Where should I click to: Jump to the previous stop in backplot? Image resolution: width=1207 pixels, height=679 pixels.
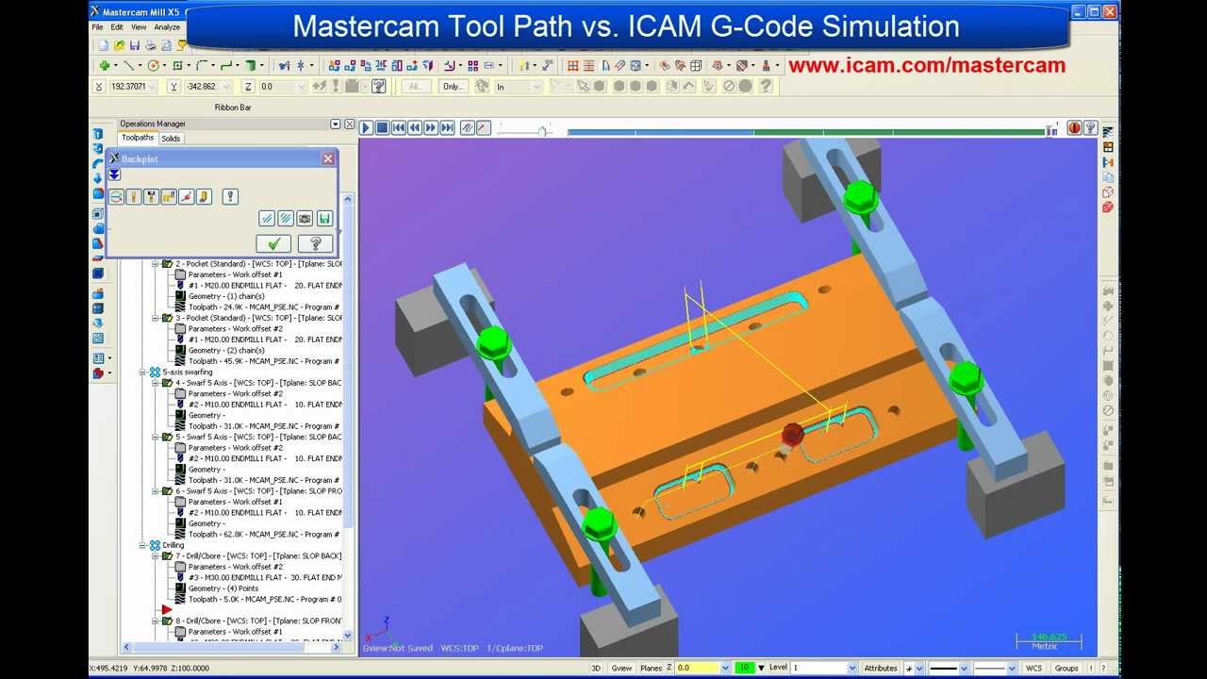[399, 127]
